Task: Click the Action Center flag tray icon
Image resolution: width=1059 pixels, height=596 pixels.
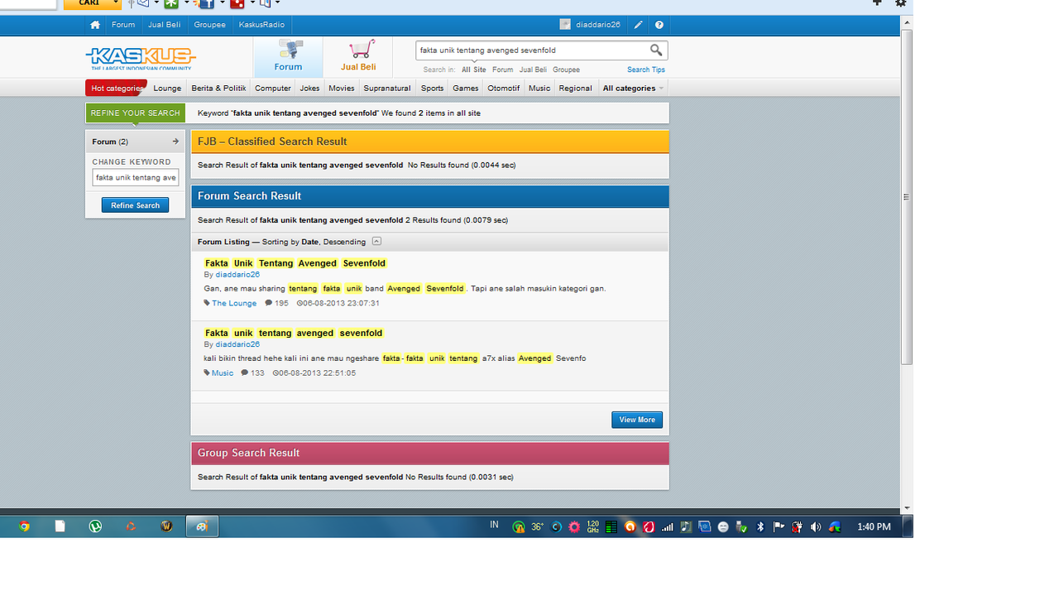Action: (x=779, y=527)
